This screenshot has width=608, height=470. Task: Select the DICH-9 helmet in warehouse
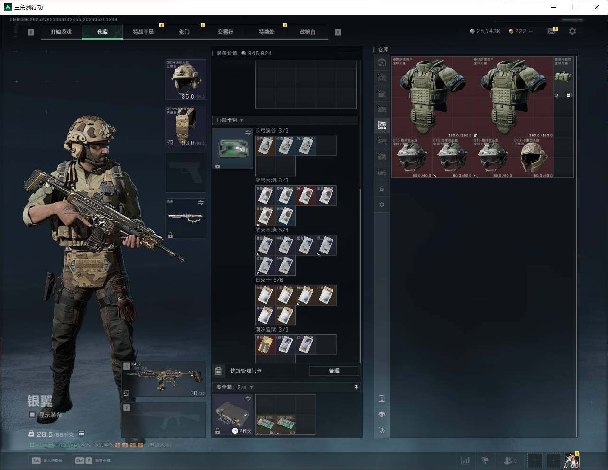tap(533, 158)
